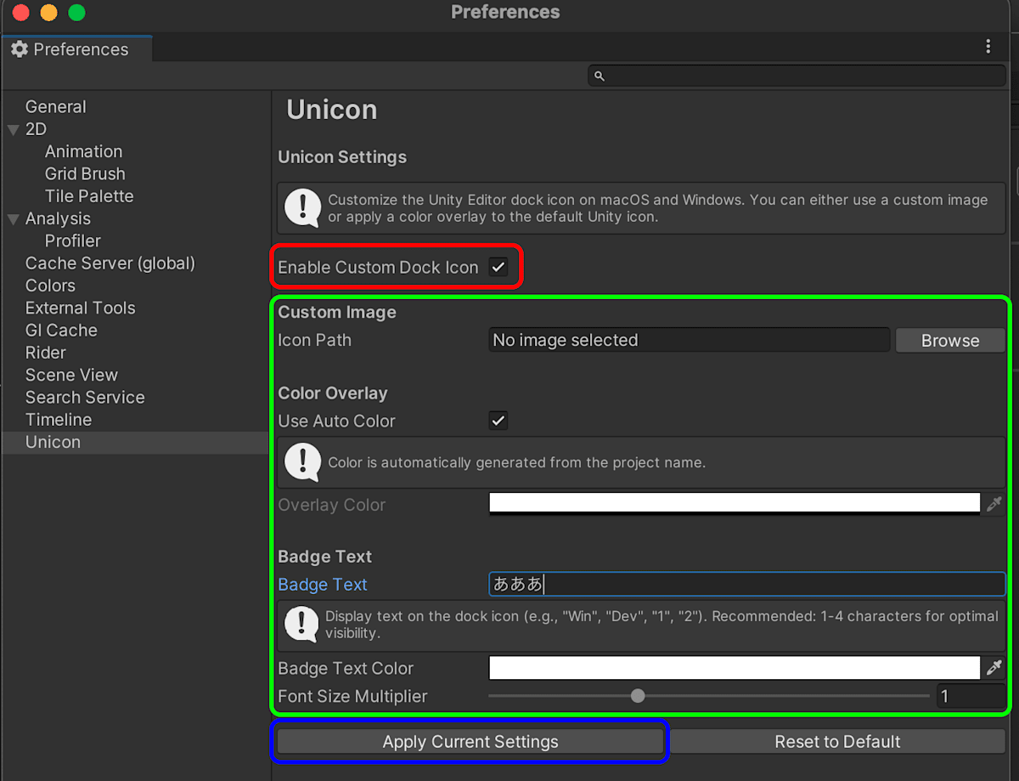Click the Icon Path text field
This screenshot has width=1019, height=781.
tap(690, 340)
